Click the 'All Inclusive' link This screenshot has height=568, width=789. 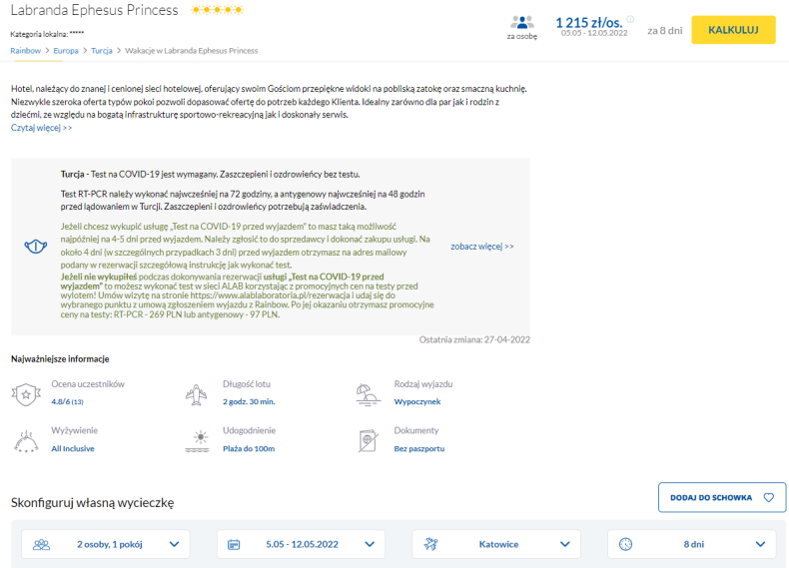click(73, 448)
